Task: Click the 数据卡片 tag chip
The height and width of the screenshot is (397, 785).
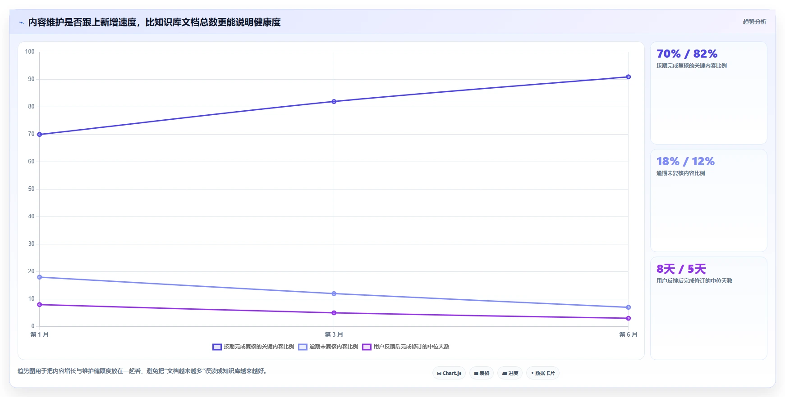Action: pyautogui.click(x=543, y=373)
